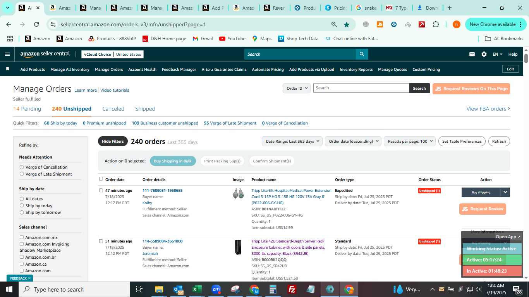Click the page vertical scrollbar thumb
The width and height of the screenshot is (529, 297).
pyautogui.click(x=526, y=58)
